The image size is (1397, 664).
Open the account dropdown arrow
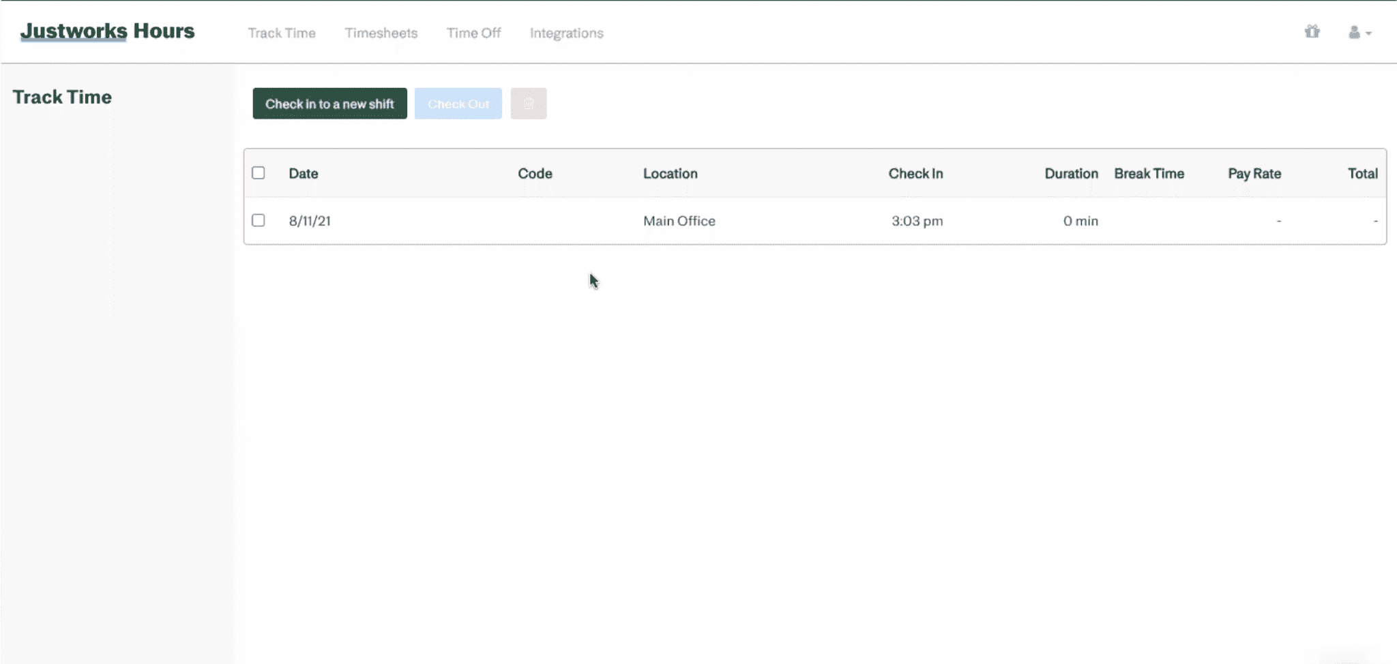pos(1368,33)
